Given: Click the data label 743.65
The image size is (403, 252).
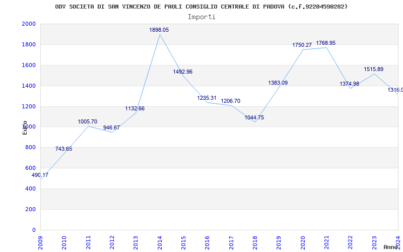Looking at the screenshot, I should pos(64,149).
